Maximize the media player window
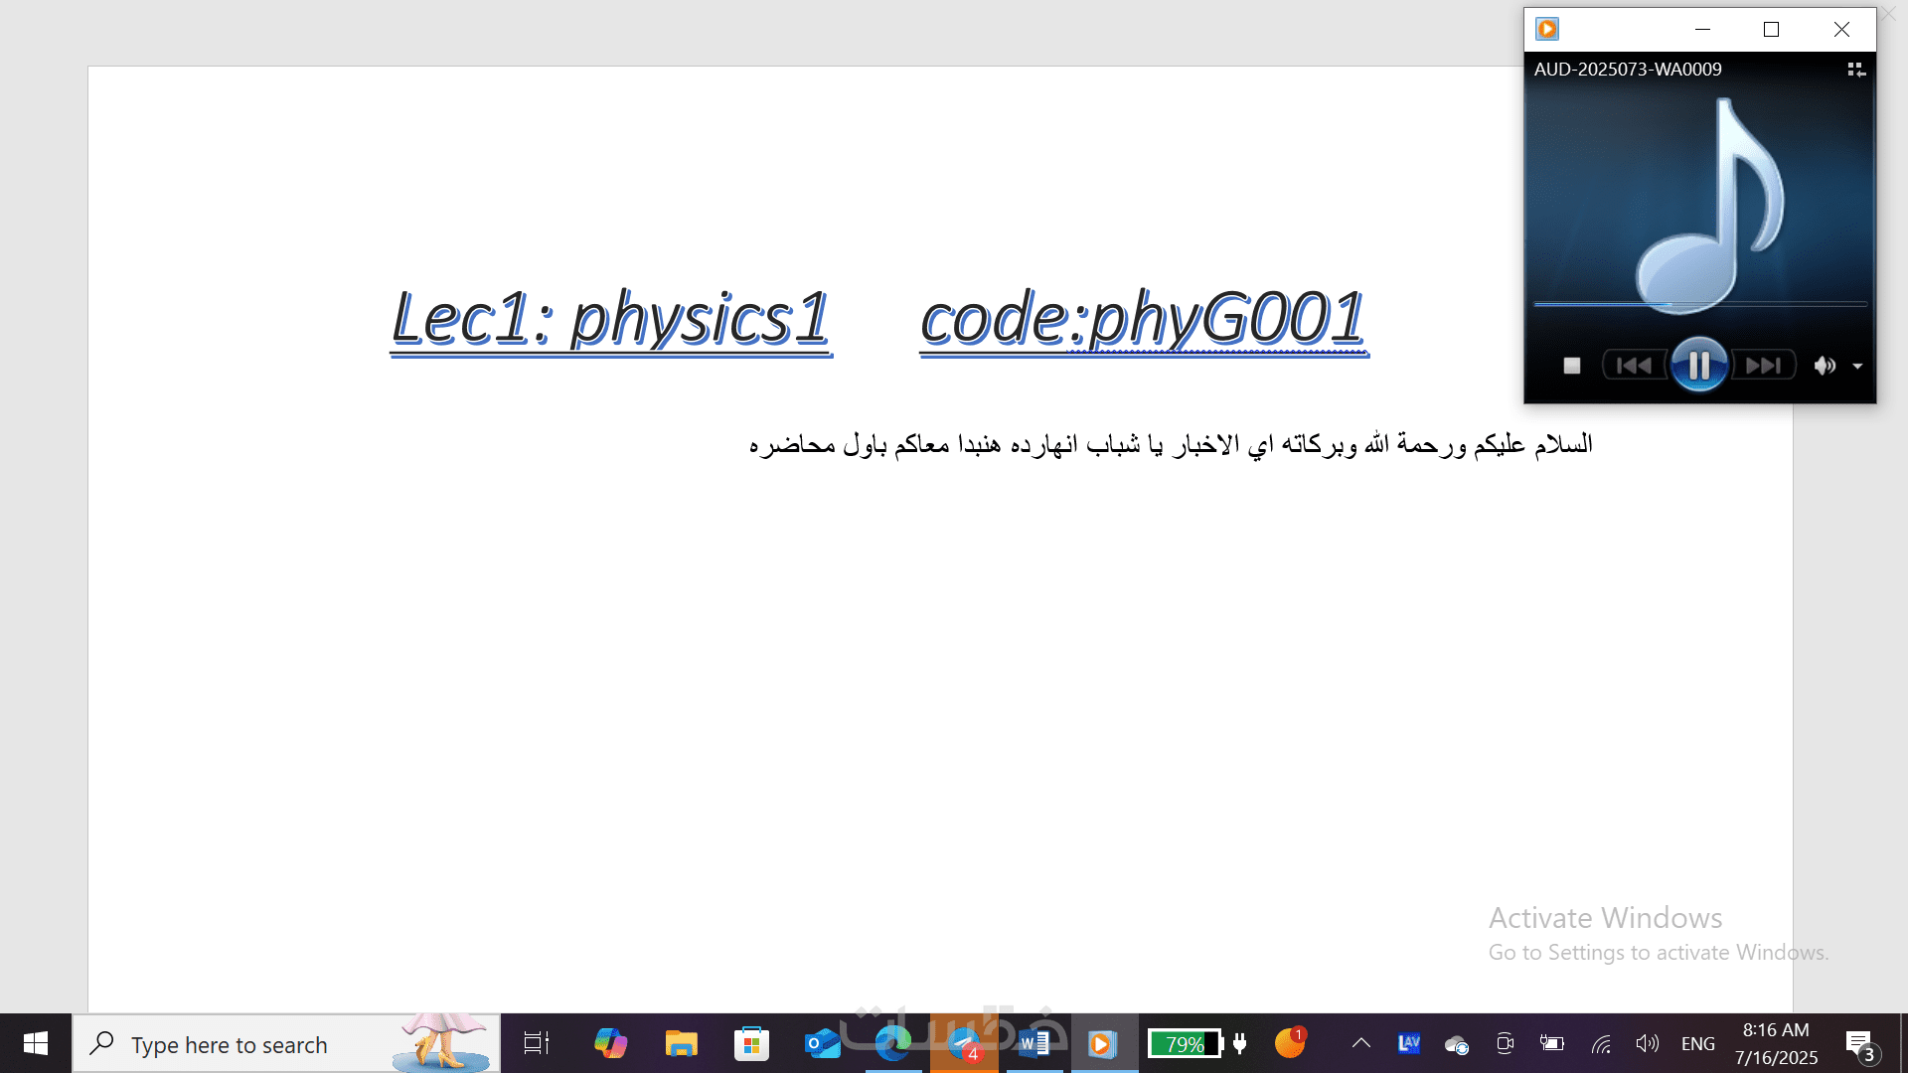The image size is (1908, 1073). pyautogui.click(x=1771, y=30)
